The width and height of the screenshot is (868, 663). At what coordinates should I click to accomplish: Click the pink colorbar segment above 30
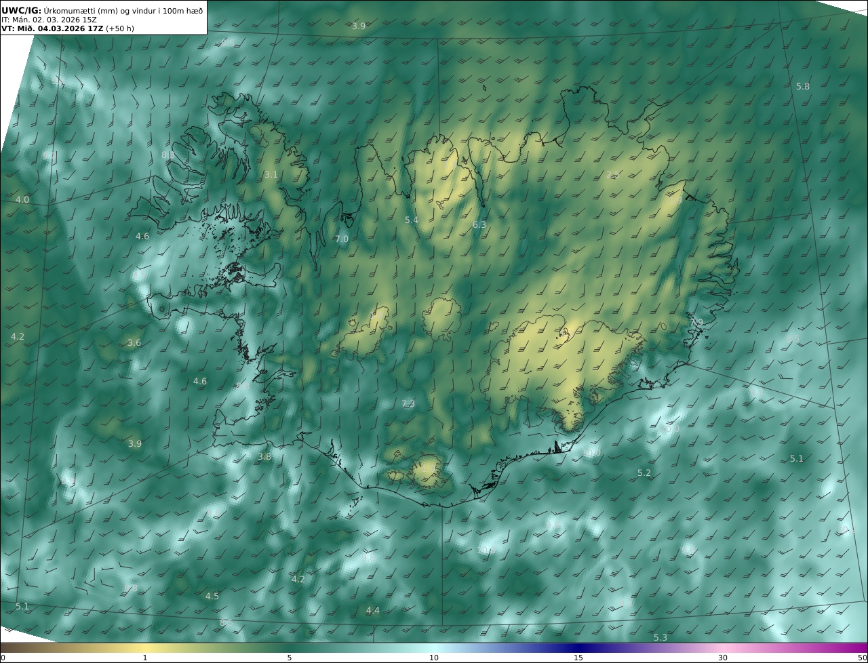pos(723,647)
